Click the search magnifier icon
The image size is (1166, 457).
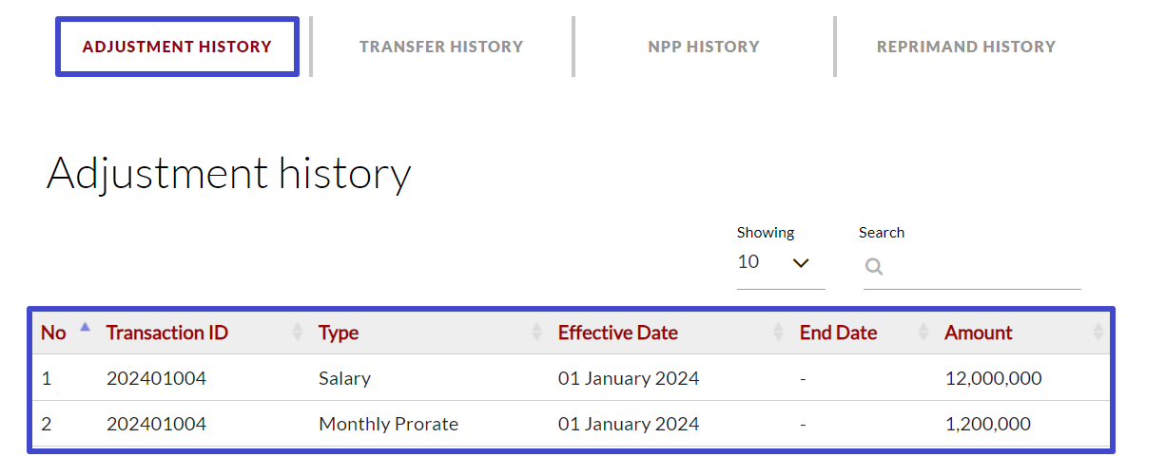click(x=874, y=267)
